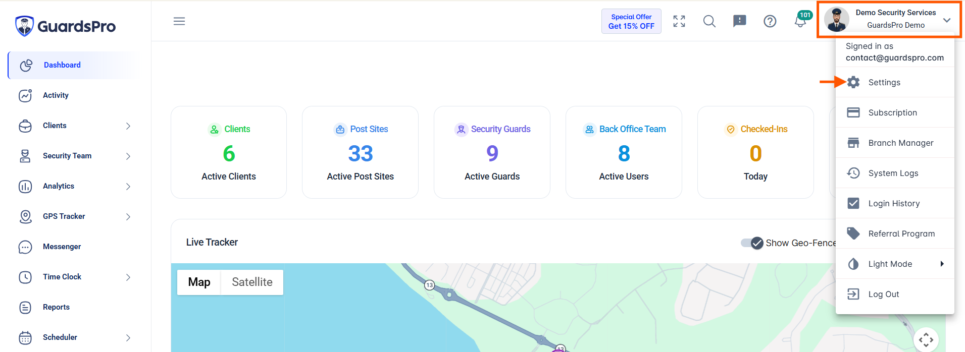Click the contact@guardspro.com email text
965x352 pixels.
click(x=894, y=57)
